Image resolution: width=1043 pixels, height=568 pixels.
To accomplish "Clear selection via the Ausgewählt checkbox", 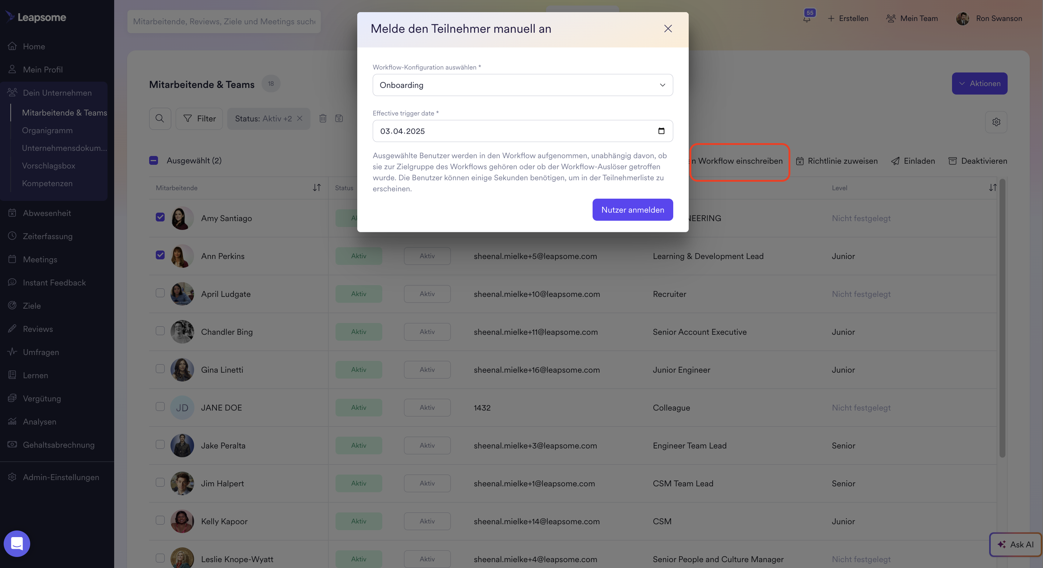I will (154, 160).
